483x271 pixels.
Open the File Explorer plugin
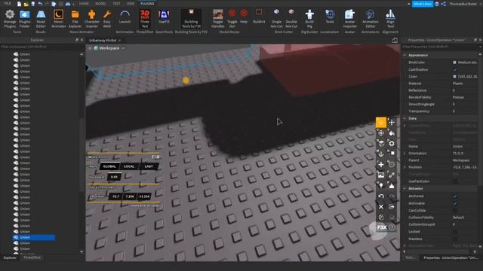75,19
